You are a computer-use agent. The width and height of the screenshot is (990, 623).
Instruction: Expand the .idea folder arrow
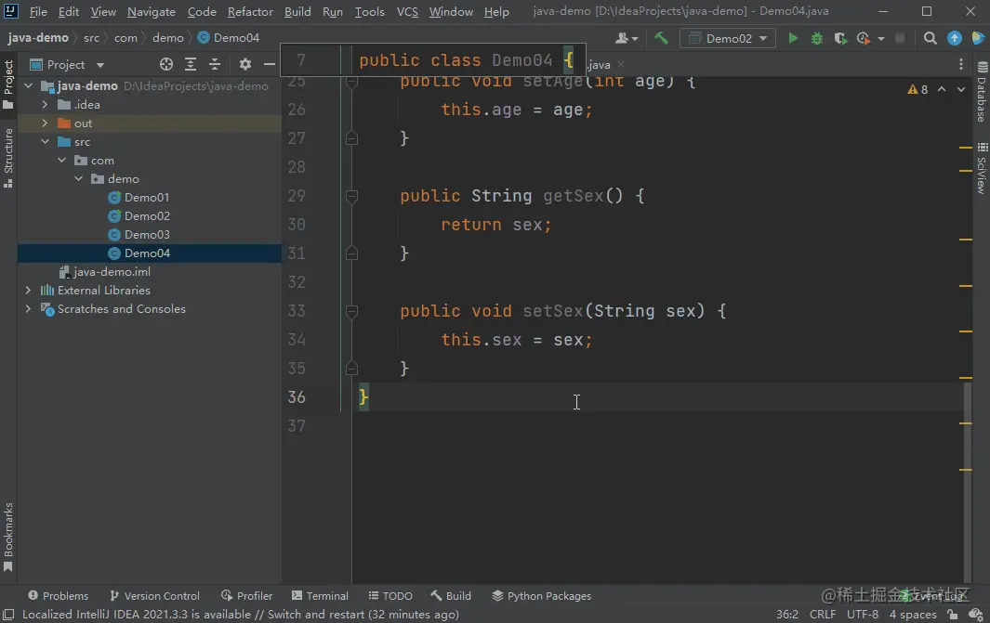pos(45,105)
